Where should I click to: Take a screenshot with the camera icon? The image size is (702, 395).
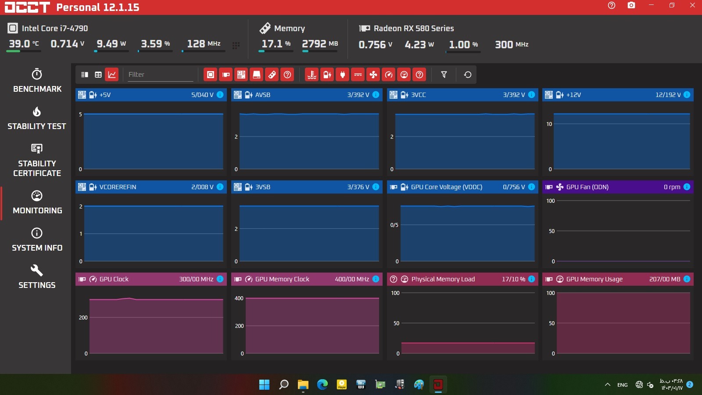pos(631,5)
